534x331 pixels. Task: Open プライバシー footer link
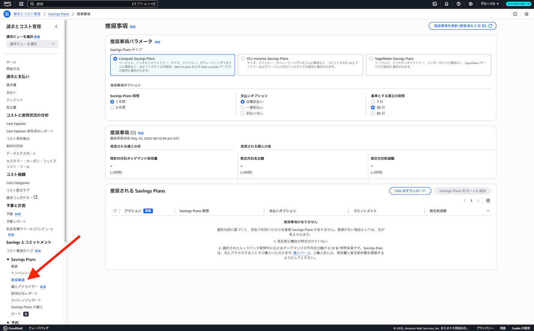point(486,328)
